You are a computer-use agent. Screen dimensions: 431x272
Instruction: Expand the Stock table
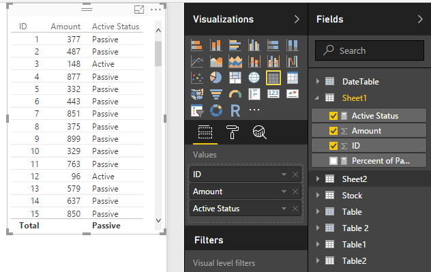pos(318,196)
